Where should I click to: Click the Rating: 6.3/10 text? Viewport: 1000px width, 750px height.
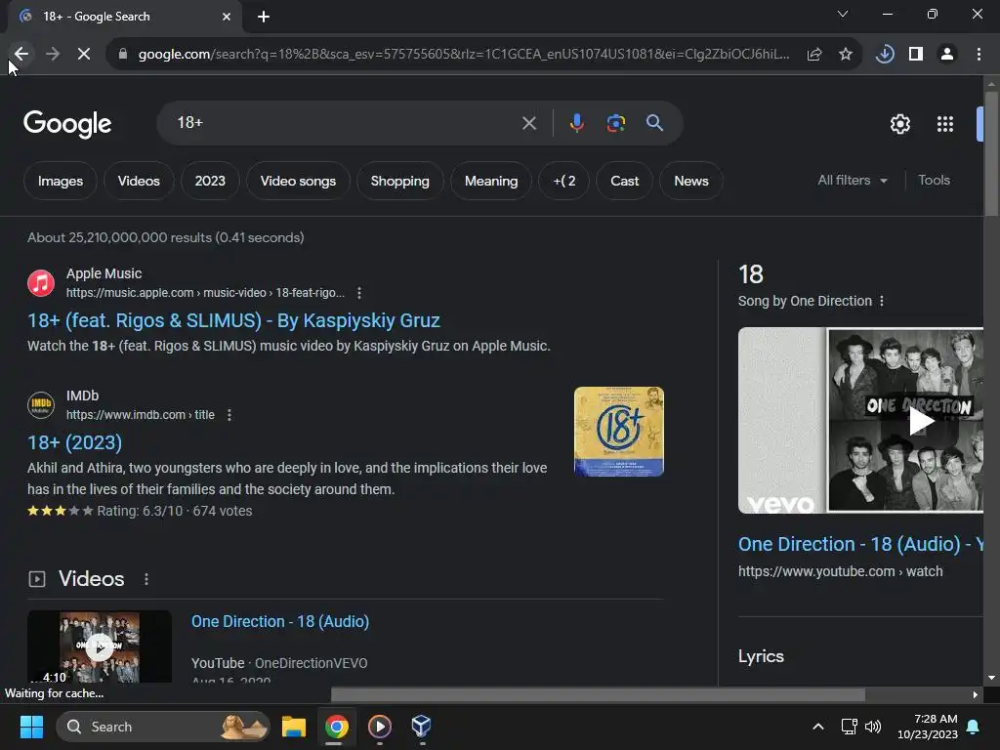point(140,511)
